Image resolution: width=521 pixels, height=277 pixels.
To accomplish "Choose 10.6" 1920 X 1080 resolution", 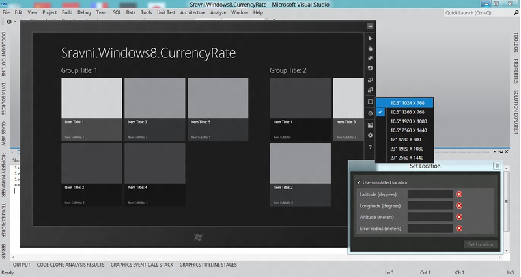I will pyautogui.click(x=404, y=121).
